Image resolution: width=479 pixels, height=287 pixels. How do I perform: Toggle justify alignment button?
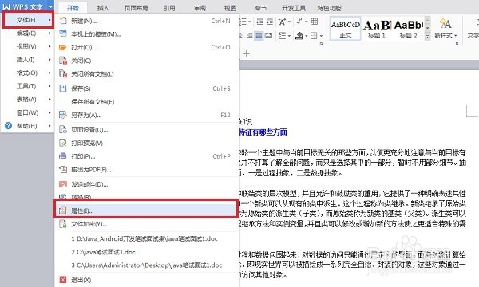tap(259, 36)
